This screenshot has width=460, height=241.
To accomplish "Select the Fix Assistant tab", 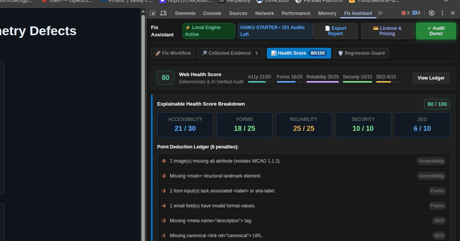I will [358, 13].
